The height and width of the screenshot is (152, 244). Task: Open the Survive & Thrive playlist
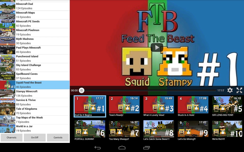pos(35,102)
